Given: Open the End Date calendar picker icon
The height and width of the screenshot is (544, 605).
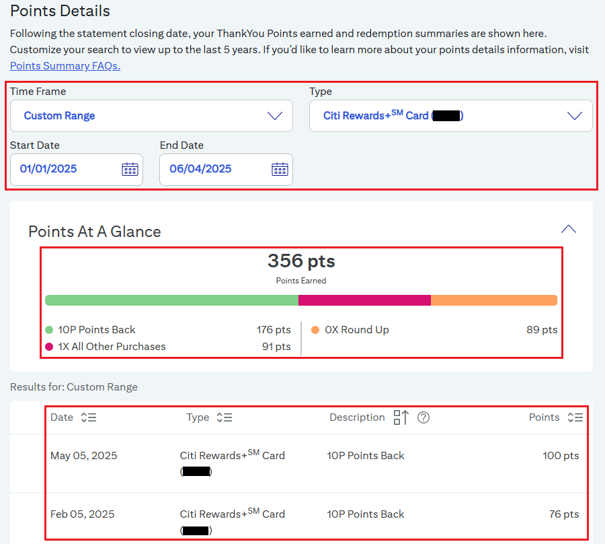Looking at the screenshot, I should point(280,169).
